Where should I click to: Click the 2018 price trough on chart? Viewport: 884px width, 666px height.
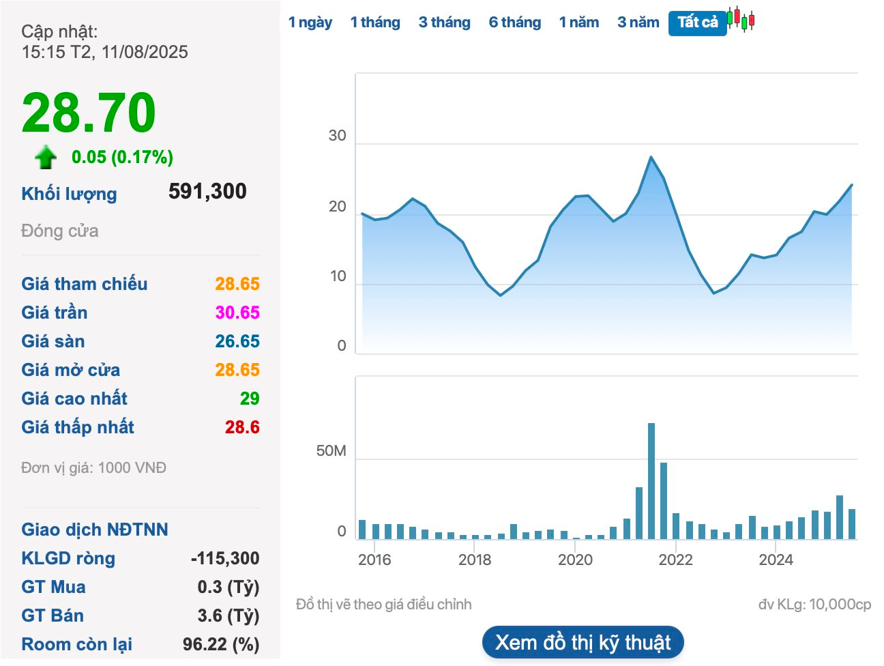click(x=500, y=295)
